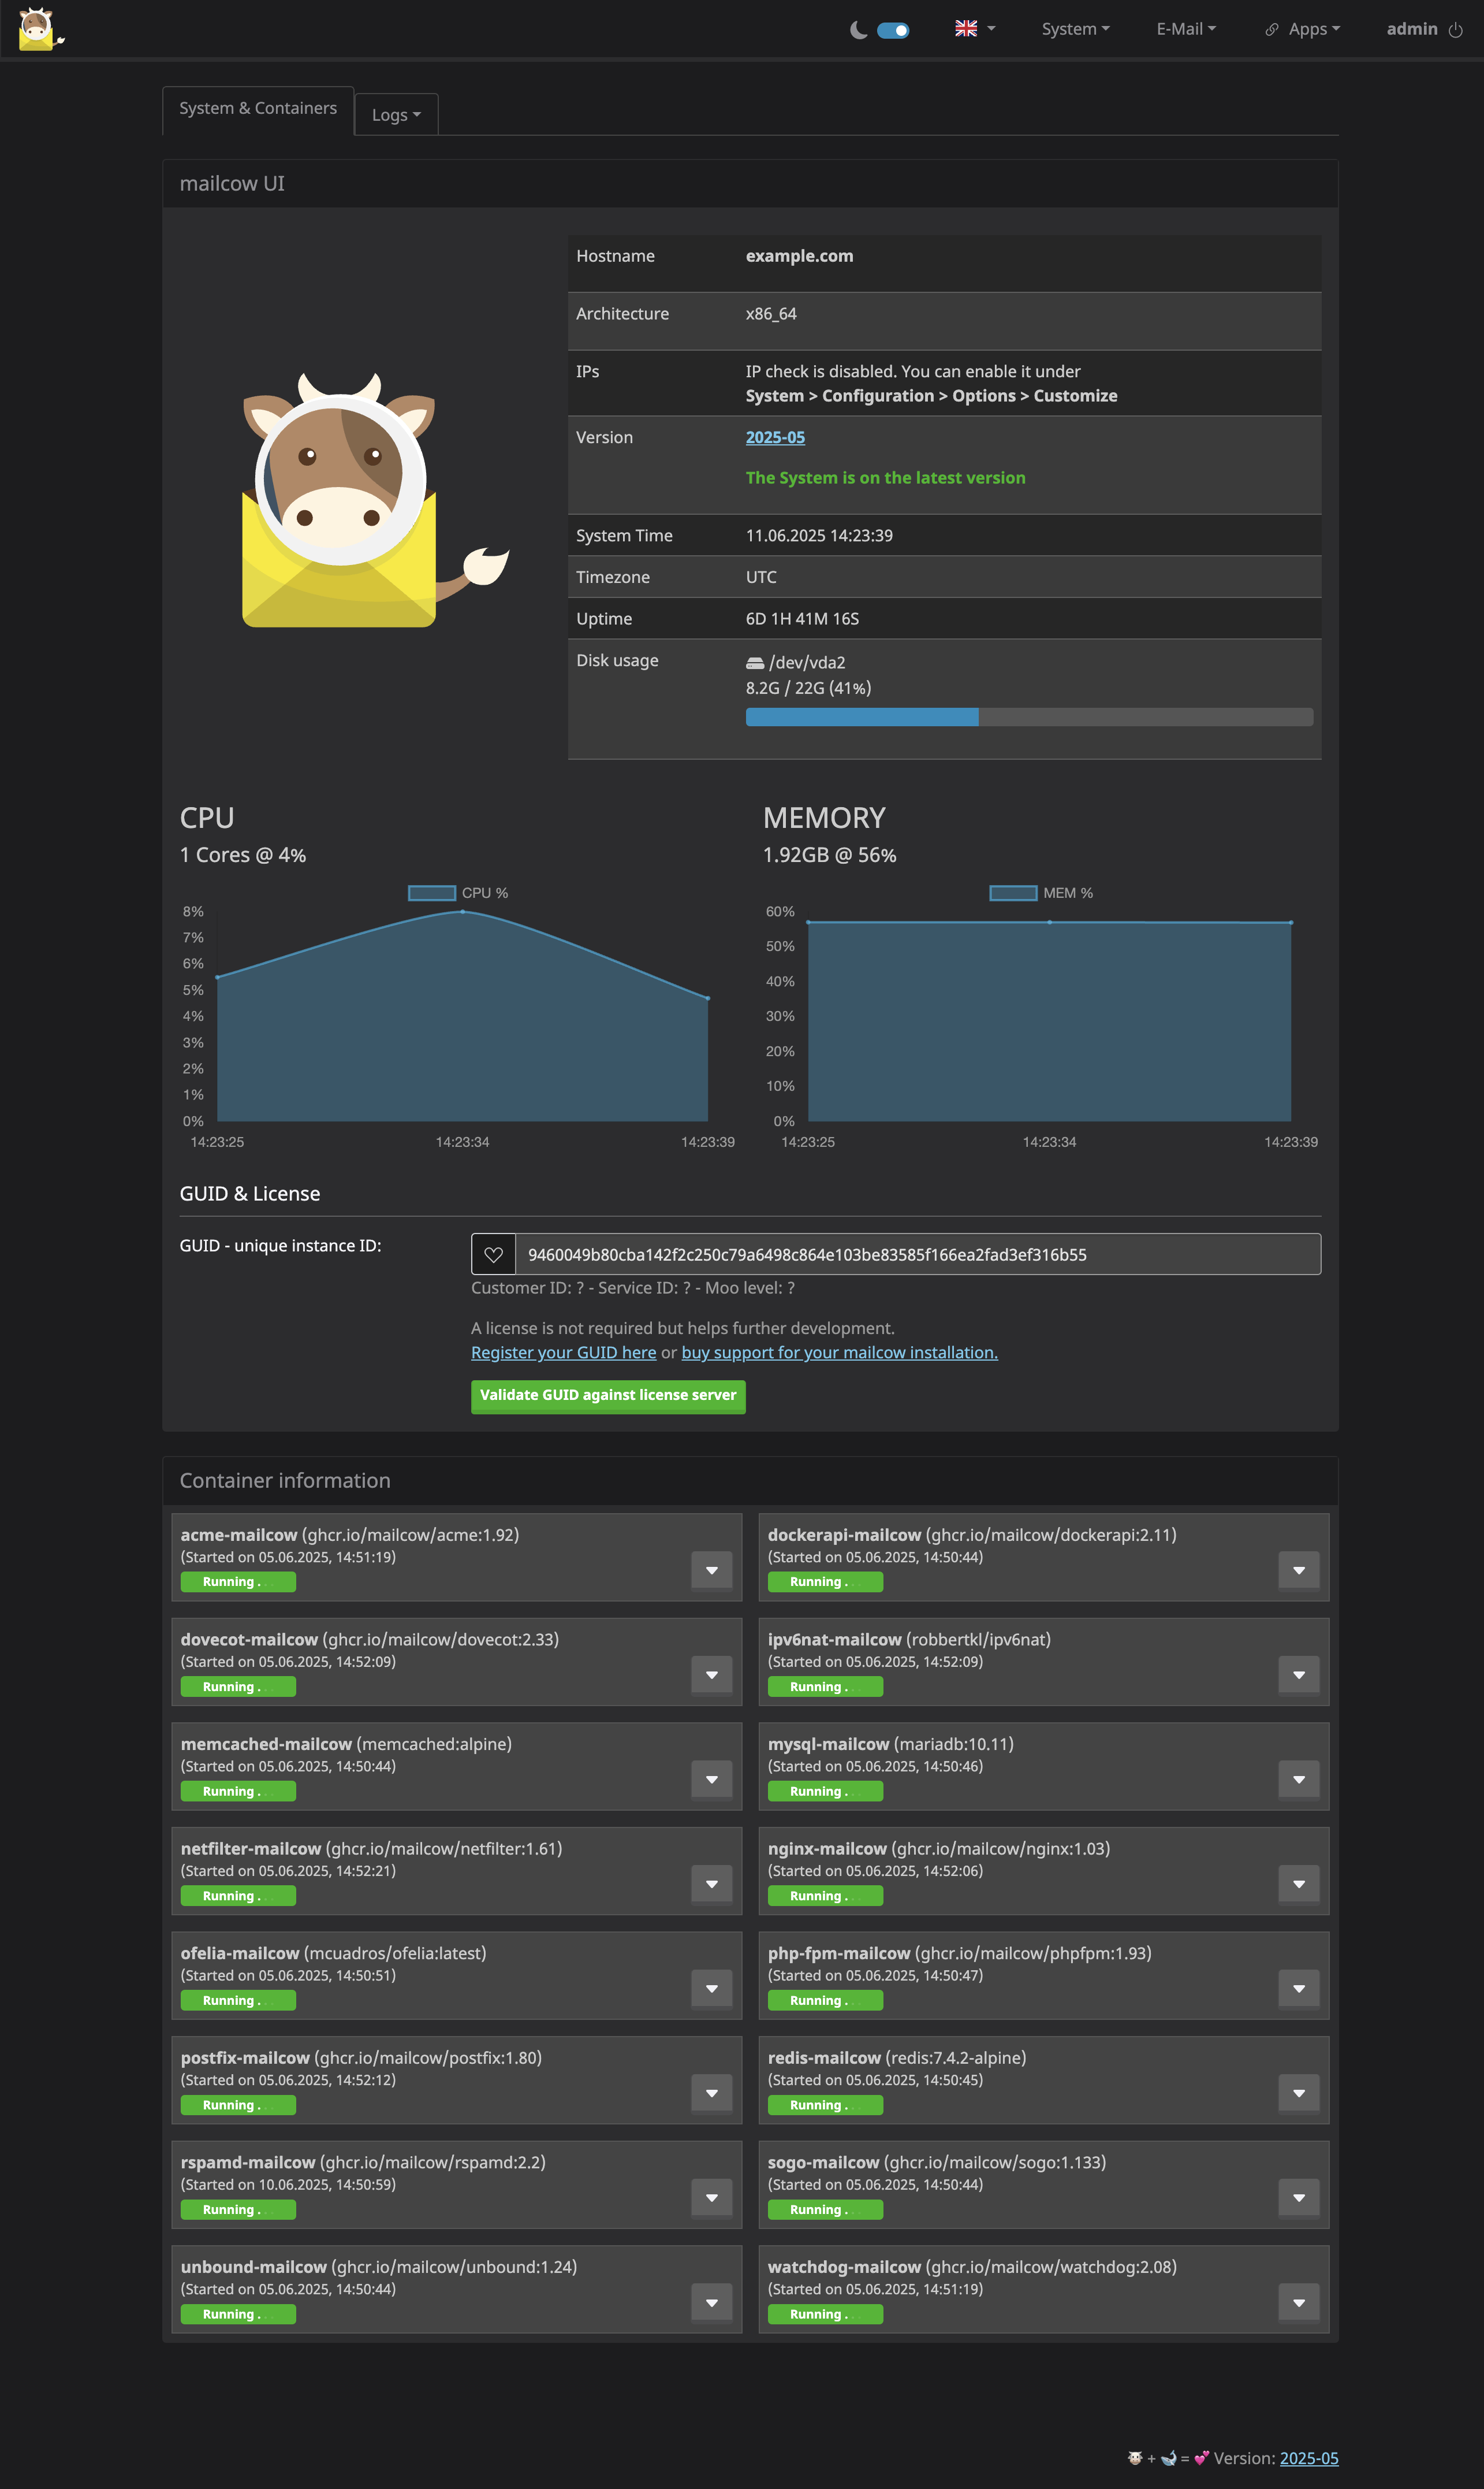The image size is (1484, 2489).
Task: Expand the memcached-mailcow container dropdown
Action: (x=712, y=1780)
